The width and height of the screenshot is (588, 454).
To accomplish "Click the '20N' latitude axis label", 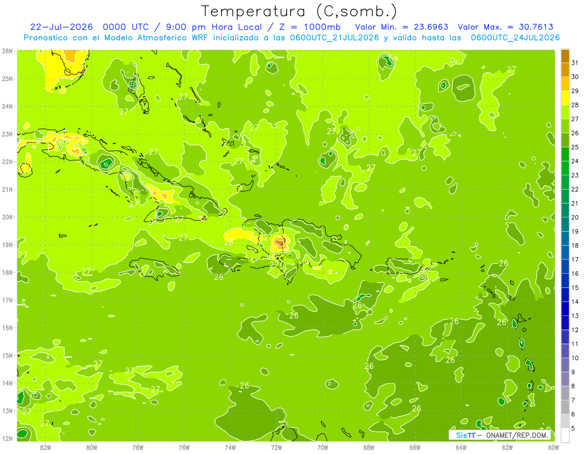I will [x=7, y=217].
